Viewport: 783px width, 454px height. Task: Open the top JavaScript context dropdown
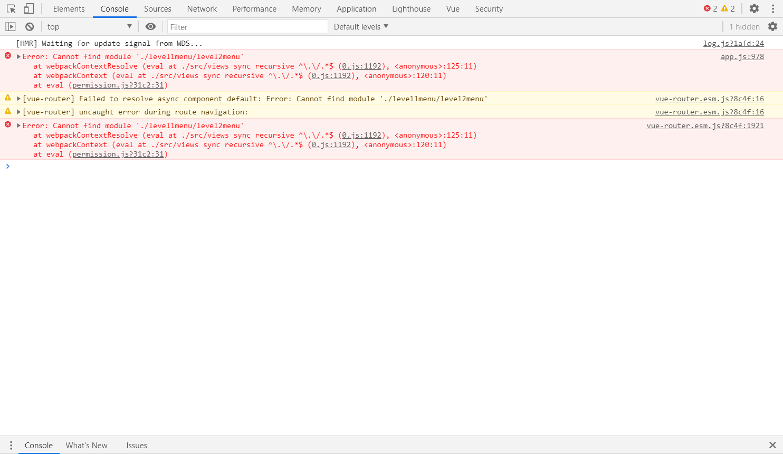click(89, 27)
